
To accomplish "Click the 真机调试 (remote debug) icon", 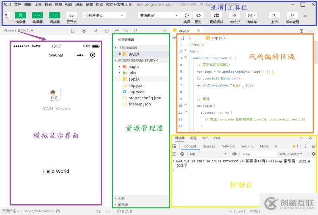I will click(217, 15).
